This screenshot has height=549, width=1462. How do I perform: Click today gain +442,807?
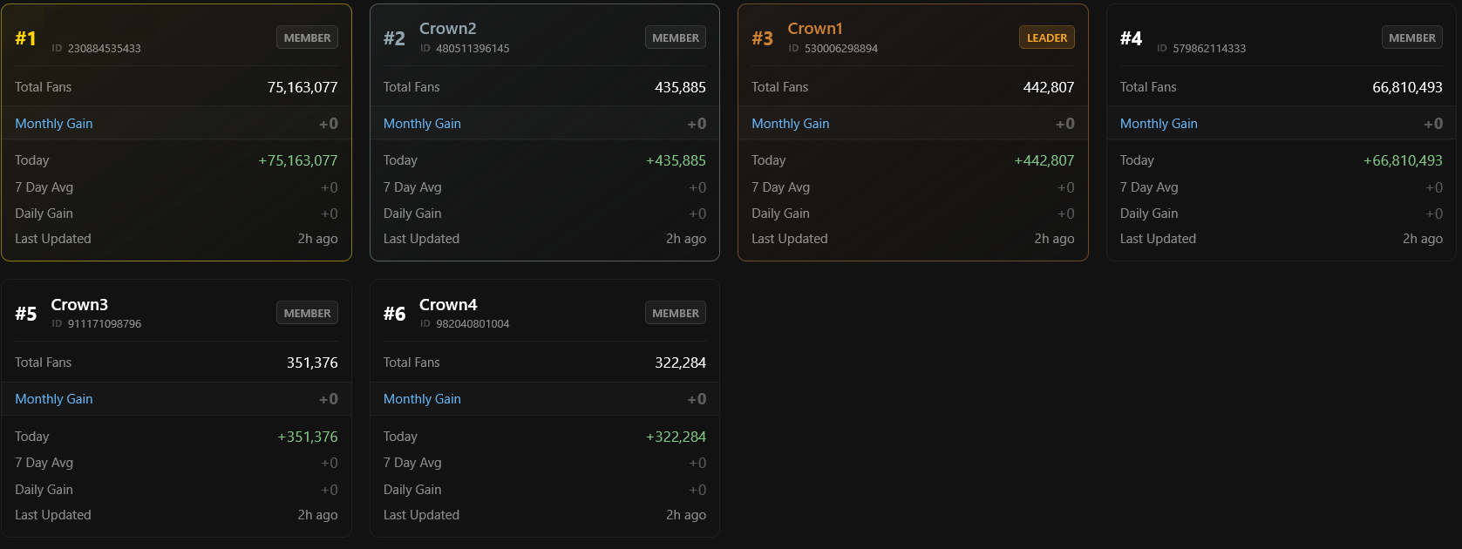(x=1044, y=160)
